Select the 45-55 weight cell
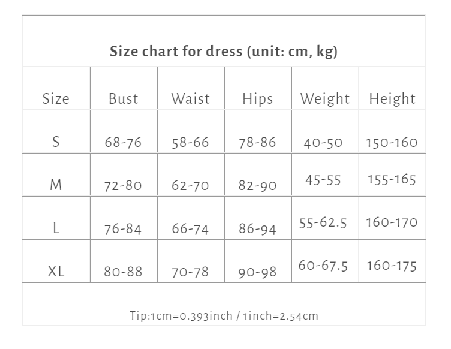Screen dimensions: 451x349 (323, 179)
